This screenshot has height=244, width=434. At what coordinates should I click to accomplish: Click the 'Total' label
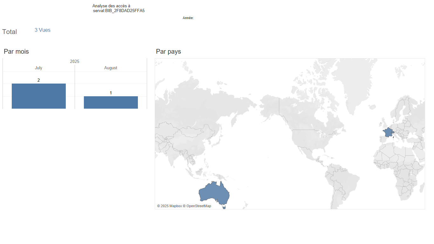pyautogui.click(x=10, y=32)
